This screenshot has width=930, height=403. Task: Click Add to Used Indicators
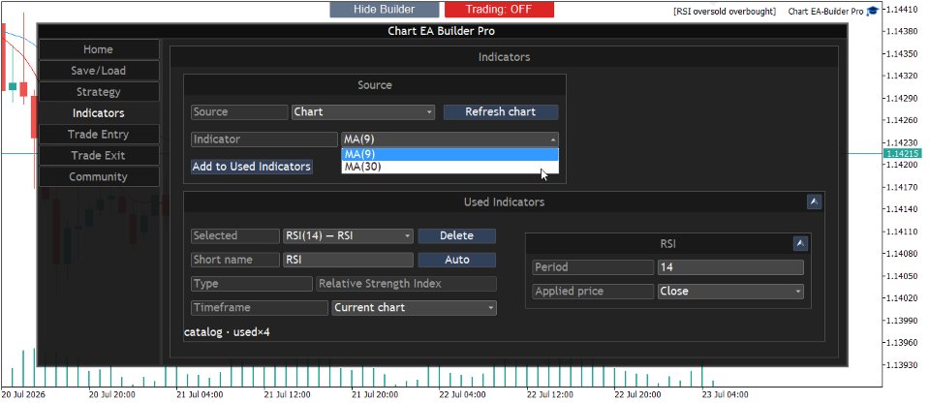coord(252,167)
